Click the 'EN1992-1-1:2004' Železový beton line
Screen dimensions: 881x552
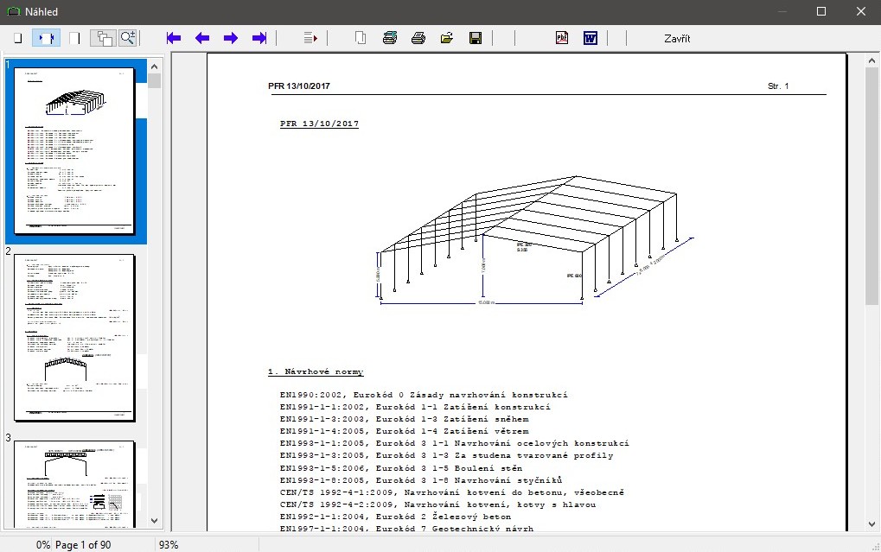pos(396,517)
